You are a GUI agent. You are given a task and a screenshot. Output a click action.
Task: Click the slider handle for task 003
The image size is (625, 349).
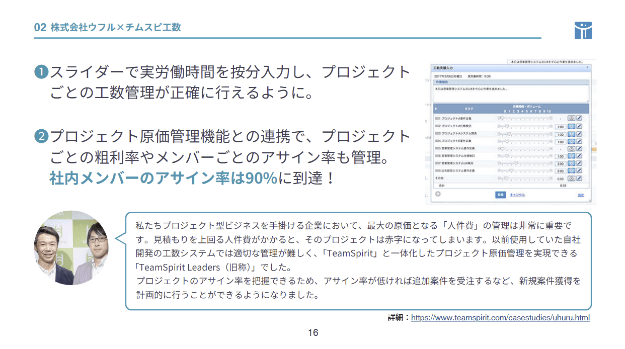pyautogui.click(x=508, y=134)
